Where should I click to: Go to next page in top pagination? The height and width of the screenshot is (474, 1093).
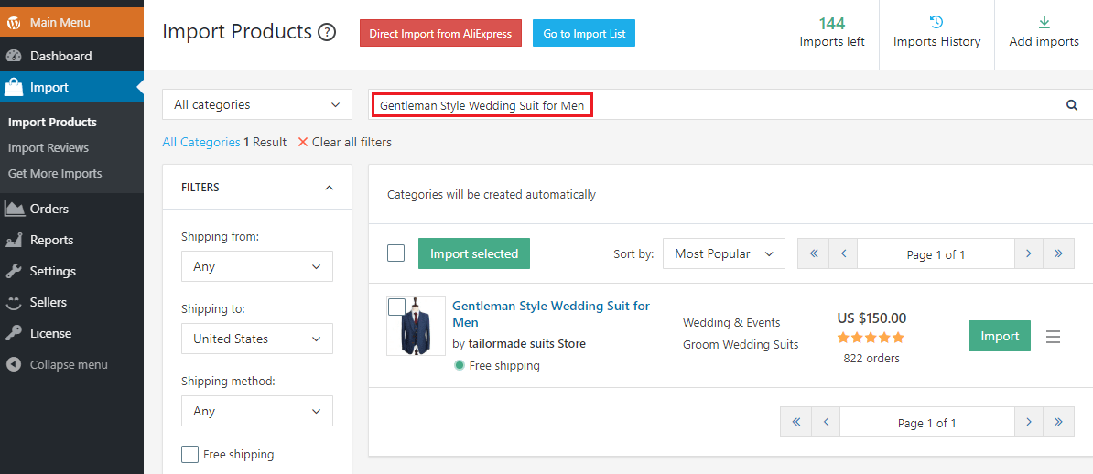(1029, 254)
